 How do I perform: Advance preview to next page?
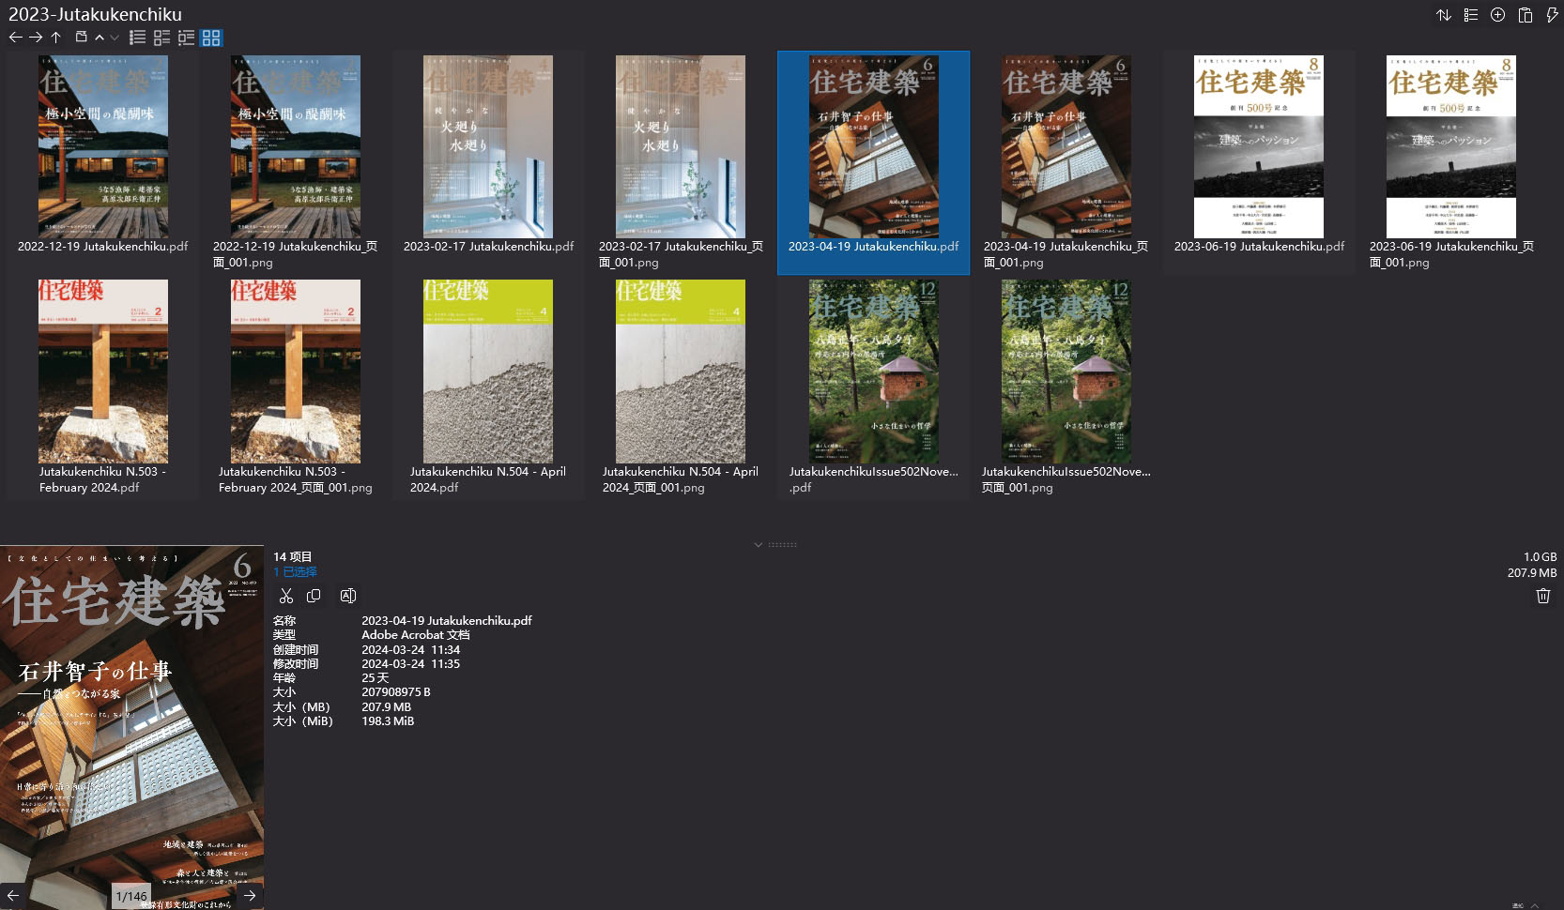pos(250,895)
